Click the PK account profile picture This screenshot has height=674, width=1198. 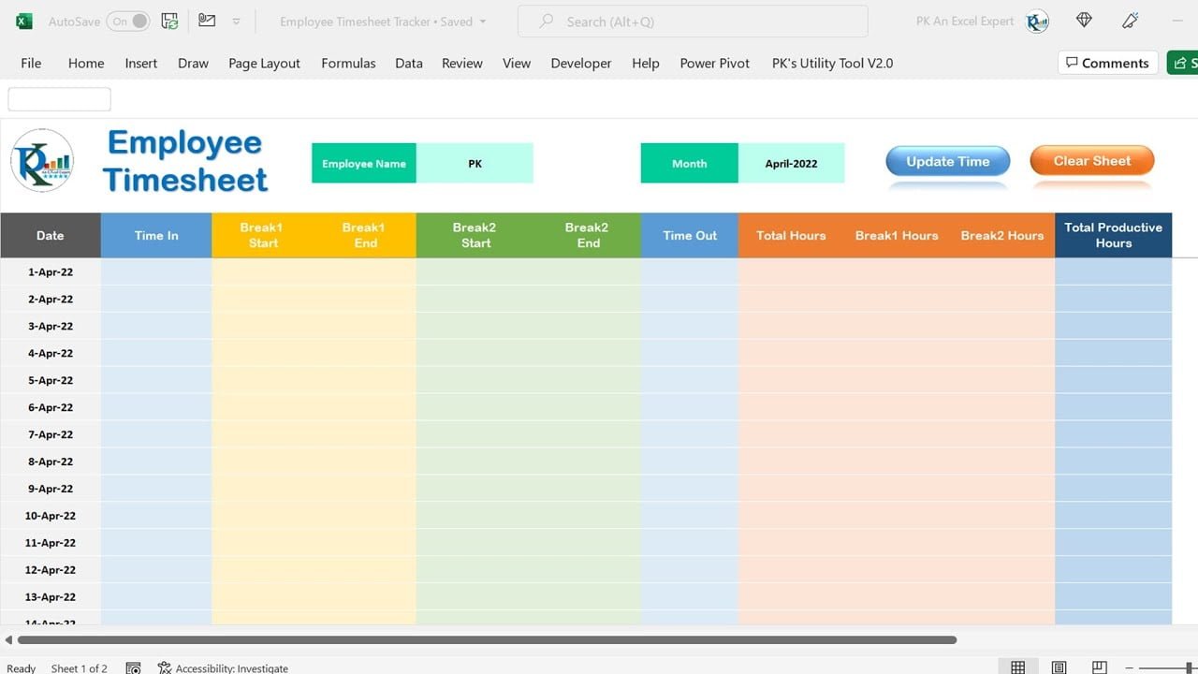pyautogui.click(x=1037, y=22)
